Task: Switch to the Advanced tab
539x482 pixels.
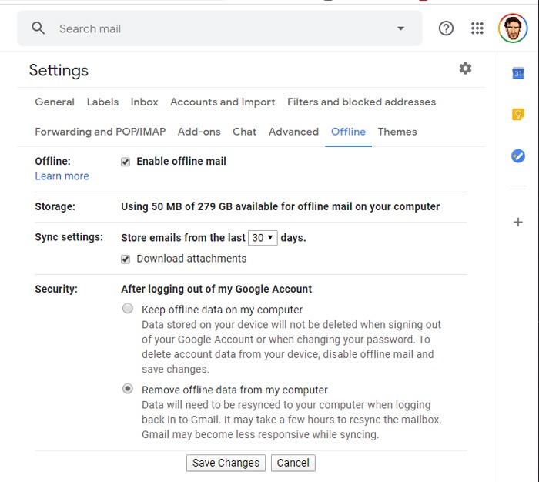Action: [293, 132]
